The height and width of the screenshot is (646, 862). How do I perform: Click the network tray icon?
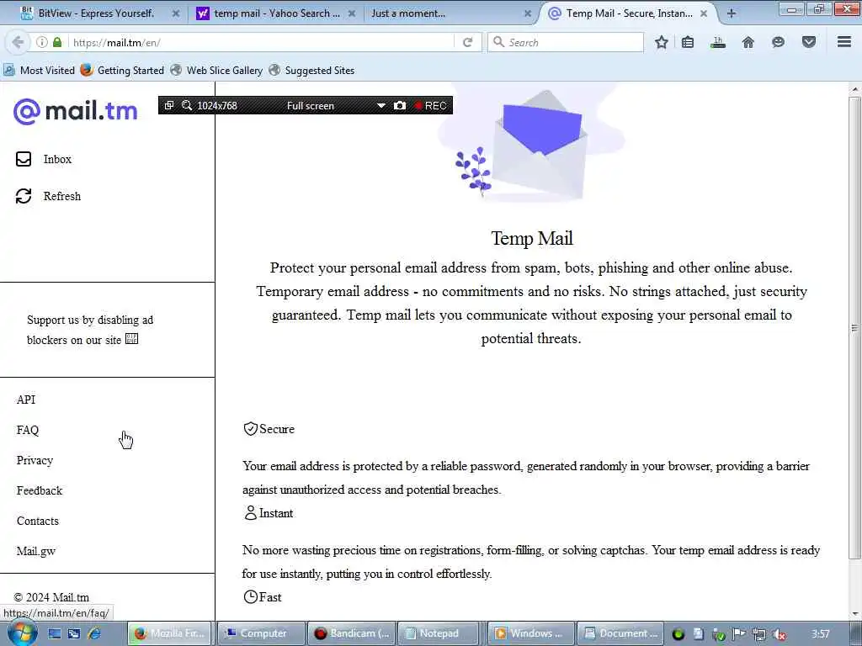coord(759,634)
